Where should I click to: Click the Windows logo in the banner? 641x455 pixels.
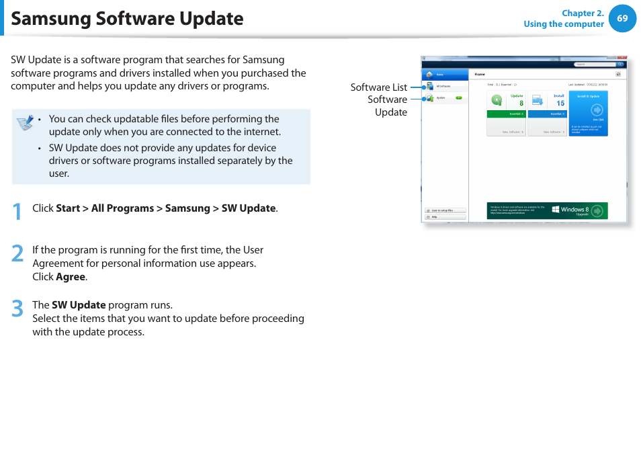(x=556, y=209)
